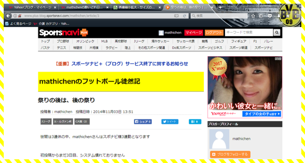
Task: Open 高校野球 navigation item
Action: [x=120, y=41]
